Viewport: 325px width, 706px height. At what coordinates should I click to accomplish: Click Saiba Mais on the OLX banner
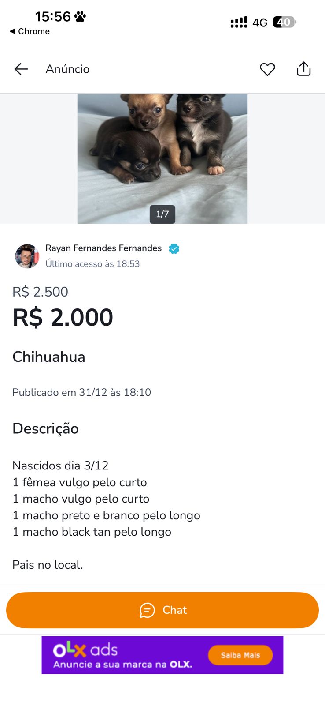point(240,655)
